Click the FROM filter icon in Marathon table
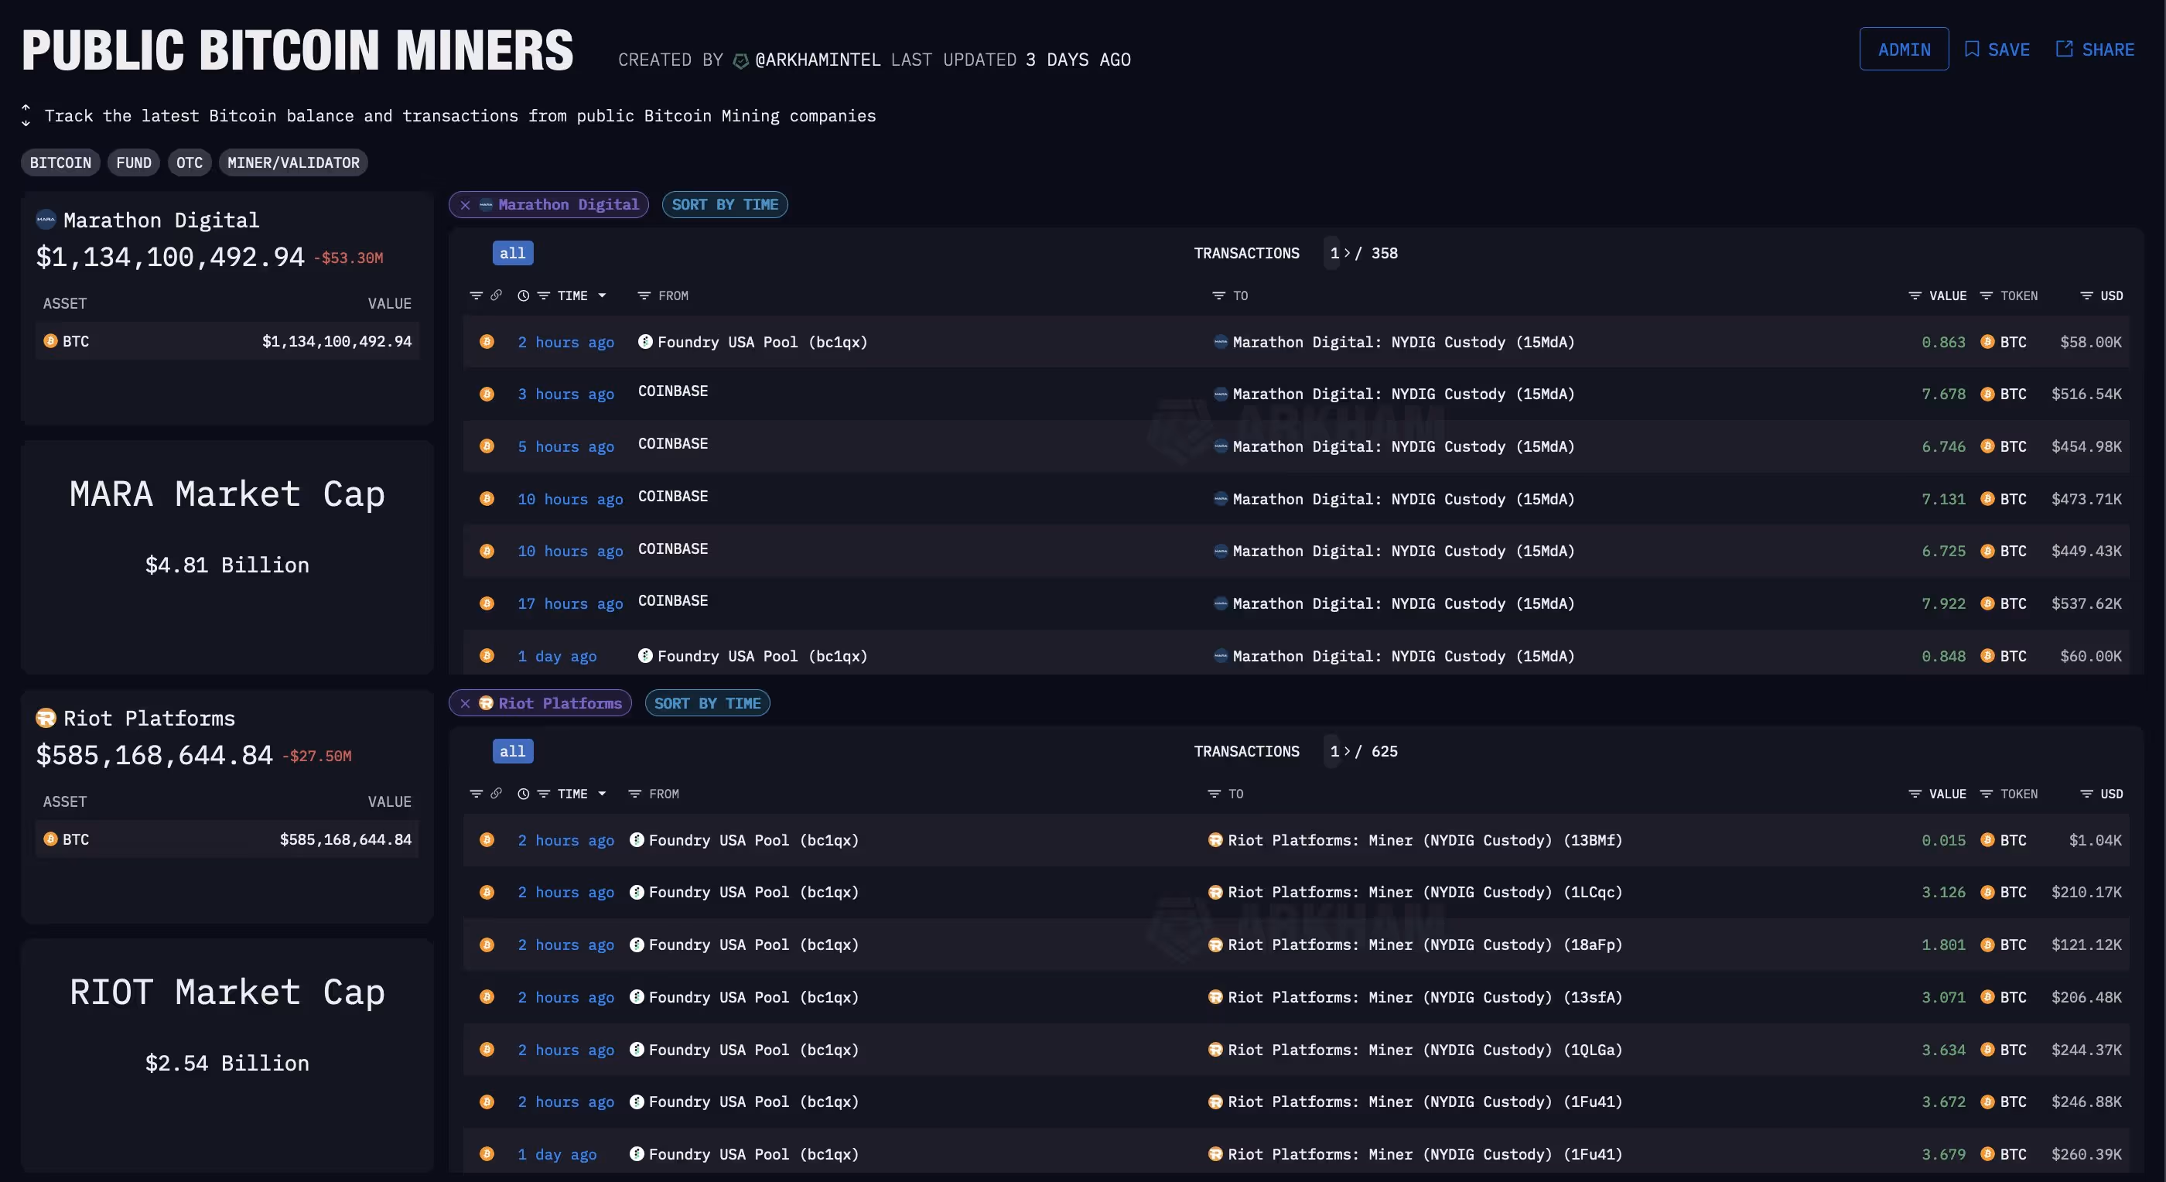 (644, 296)
